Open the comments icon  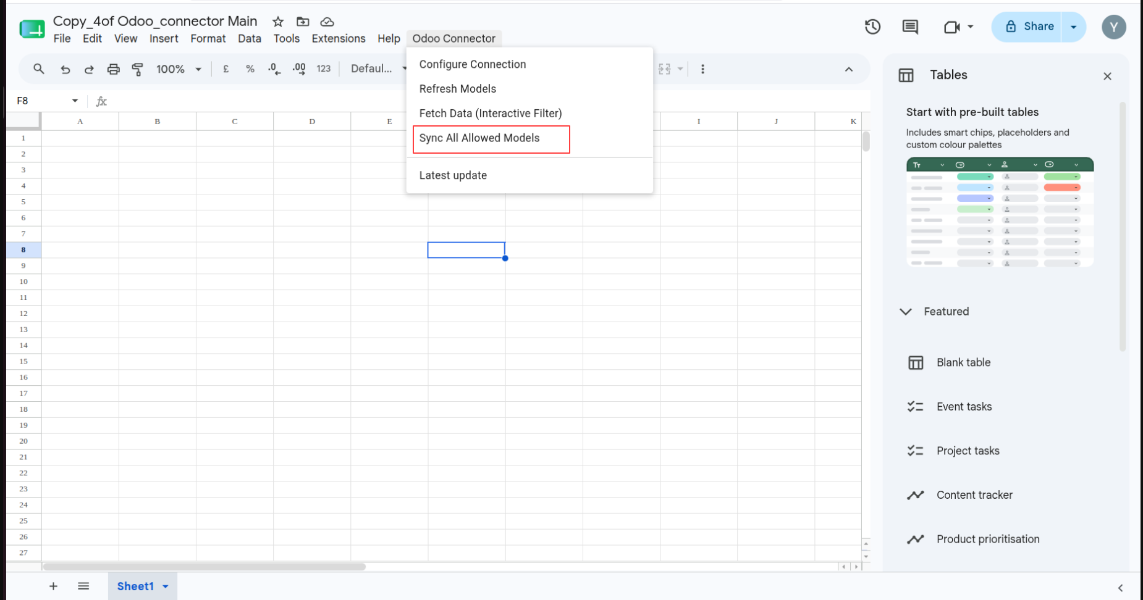(x=910, y=27)
